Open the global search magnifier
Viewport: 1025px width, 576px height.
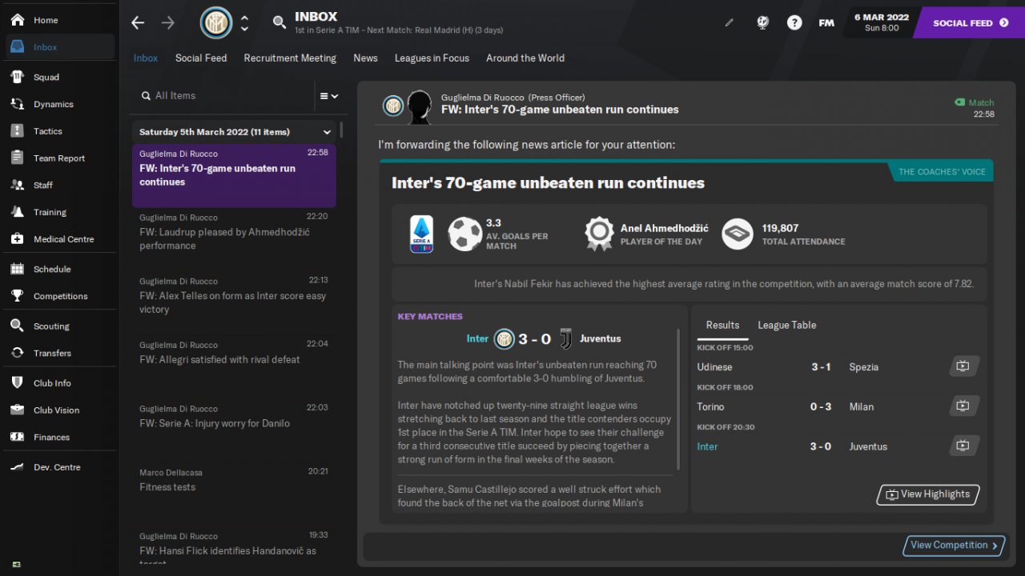coord(279,22)
